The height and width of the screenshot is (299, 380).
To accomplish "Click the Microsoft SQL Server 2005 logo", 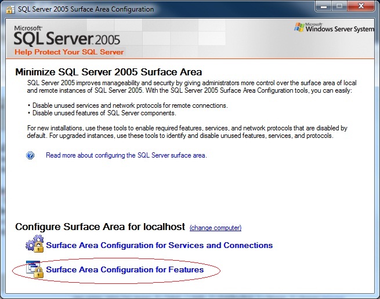I will pos(67,36).
